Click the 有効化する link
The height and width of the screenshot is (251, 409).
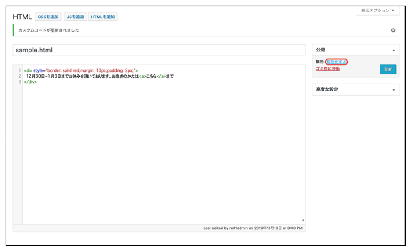(336, 62)
